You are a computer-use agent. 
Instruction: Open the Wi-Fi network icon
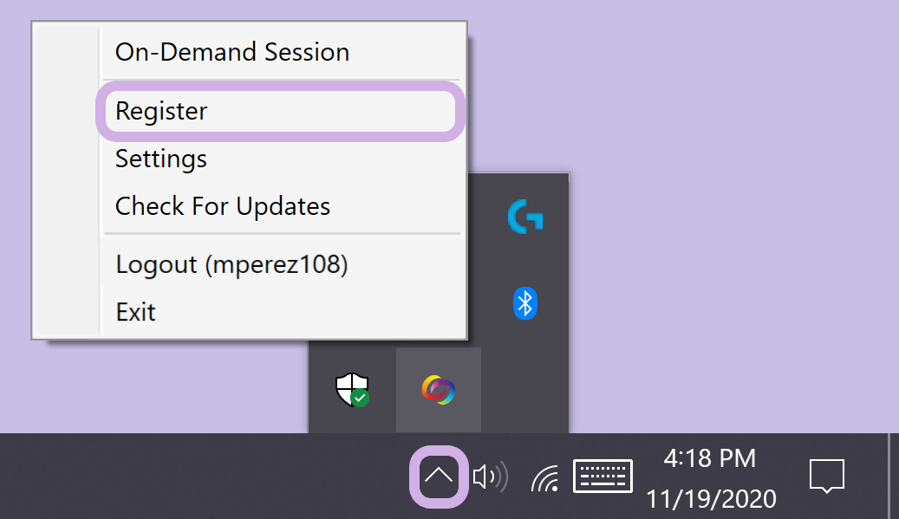coord(545,477)
